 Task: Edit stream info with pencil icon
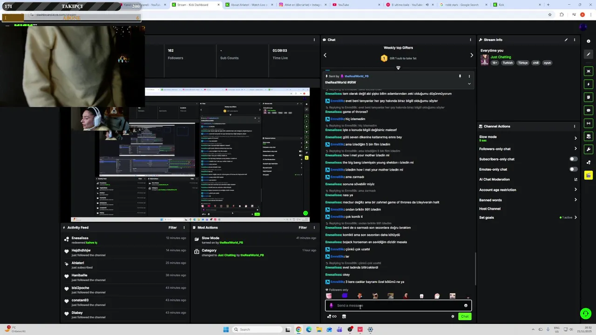tap(566, 40)
